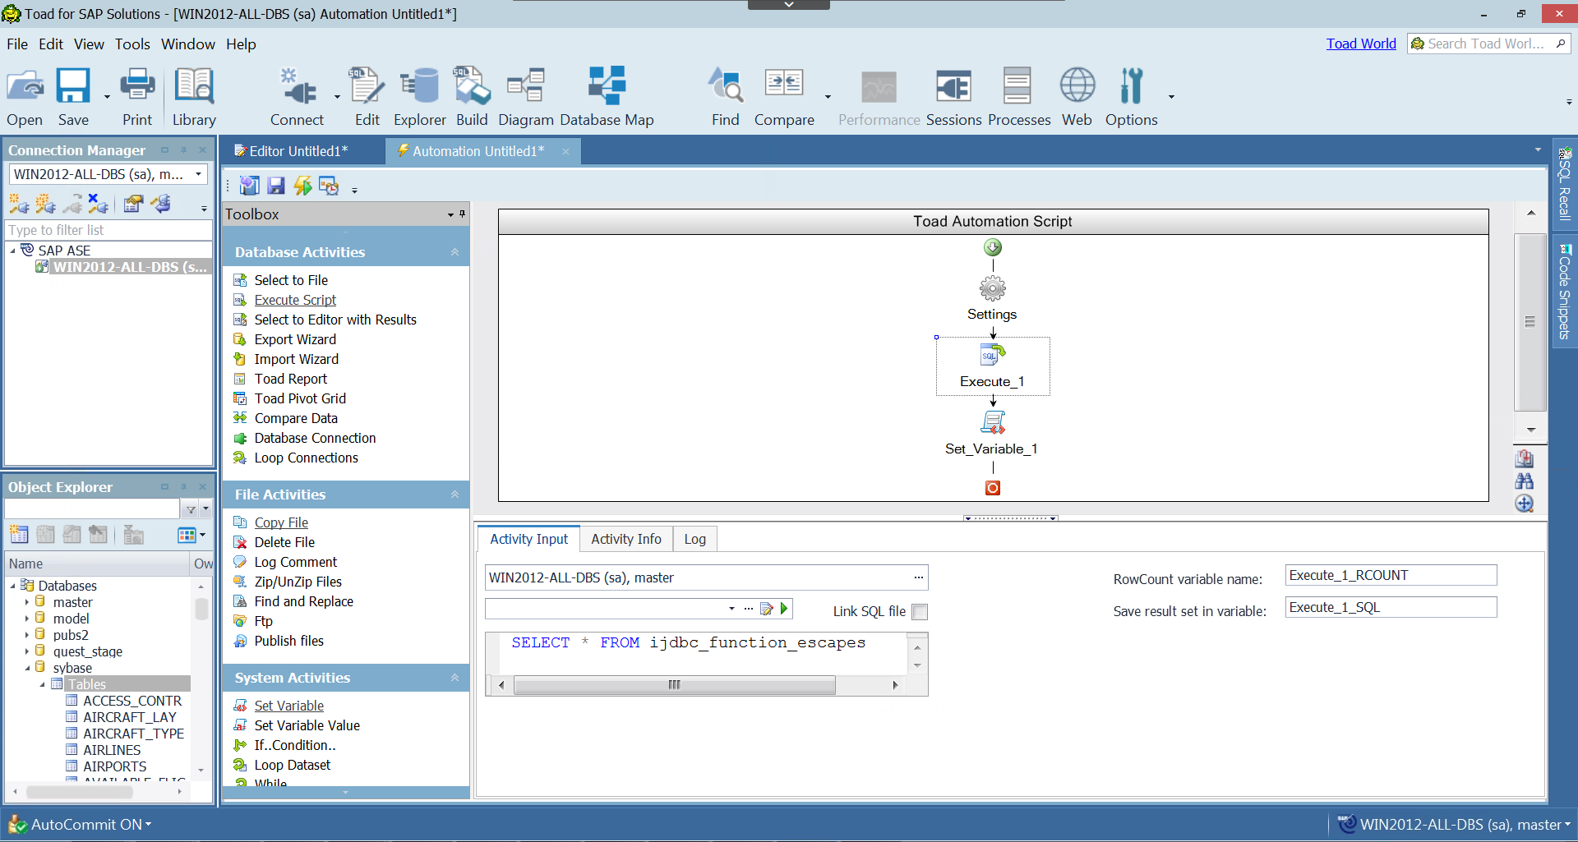Image resolution: width=1578 pixels, height=842 pixels.
Task: Click the green run SQL arrow
Action: coord(784,609)
